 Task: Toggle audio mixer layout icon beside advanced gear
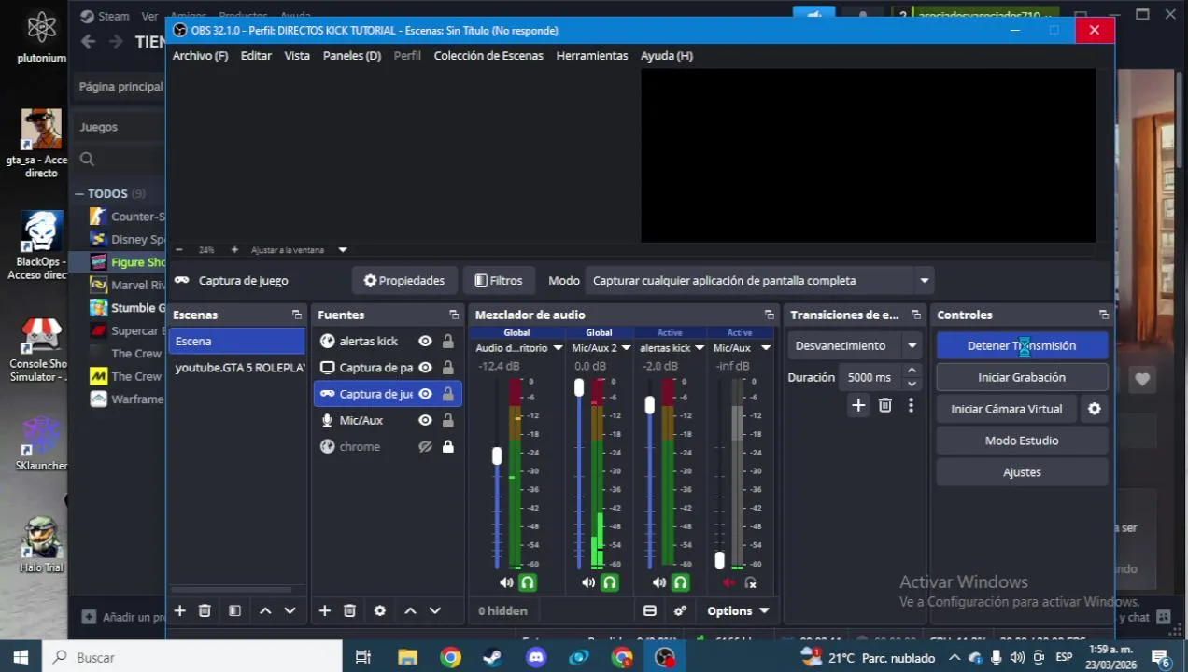pyautogui.click(x=649, y=610)
